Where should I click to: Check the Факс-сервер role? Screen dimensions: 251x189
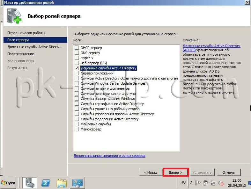tap(77, 129)
